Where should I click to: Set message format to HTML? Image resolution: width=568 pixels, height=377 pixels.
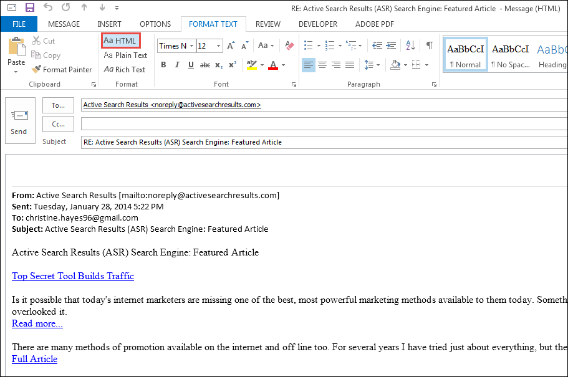(x=120, y=41)
